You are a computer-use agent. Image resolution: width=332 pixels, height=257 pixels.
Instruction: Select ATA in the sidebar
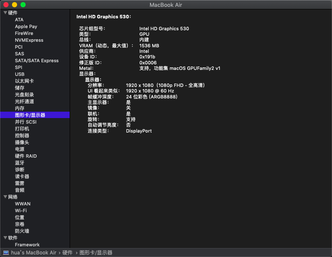point(19,20)
